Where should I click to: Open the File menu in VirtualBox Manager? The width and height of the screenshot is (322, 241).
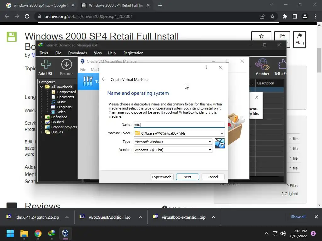83,69
